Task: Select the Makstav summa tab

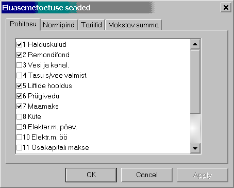Action: coord(133,25)
